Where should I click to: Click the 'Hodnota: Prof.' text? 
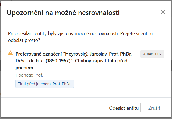click(29, 75)
